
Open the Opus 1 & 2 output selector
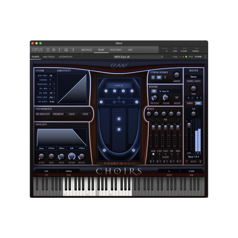click(x=194, y=157)
